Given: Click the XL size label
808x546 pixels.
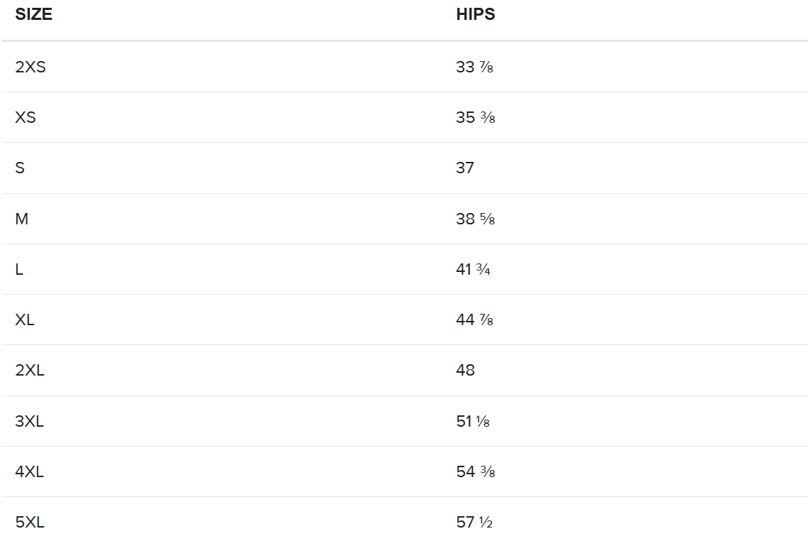Looking at the screenshot, I should tap(25, 320).
